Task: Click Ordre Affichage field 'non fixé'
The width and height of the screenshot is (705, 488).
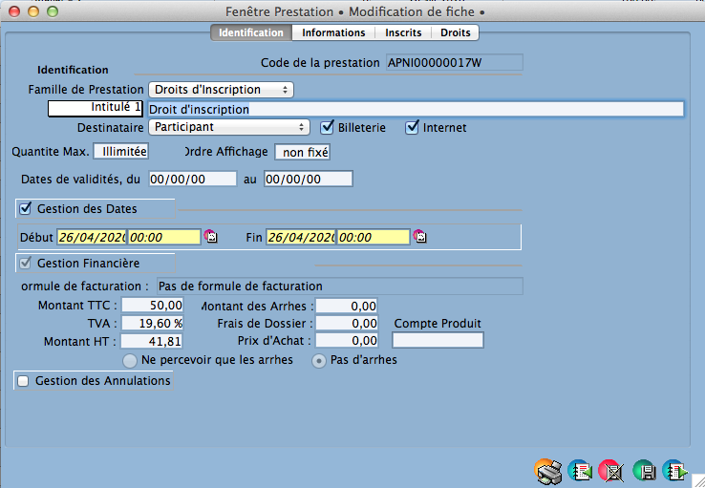Action: 303,153
